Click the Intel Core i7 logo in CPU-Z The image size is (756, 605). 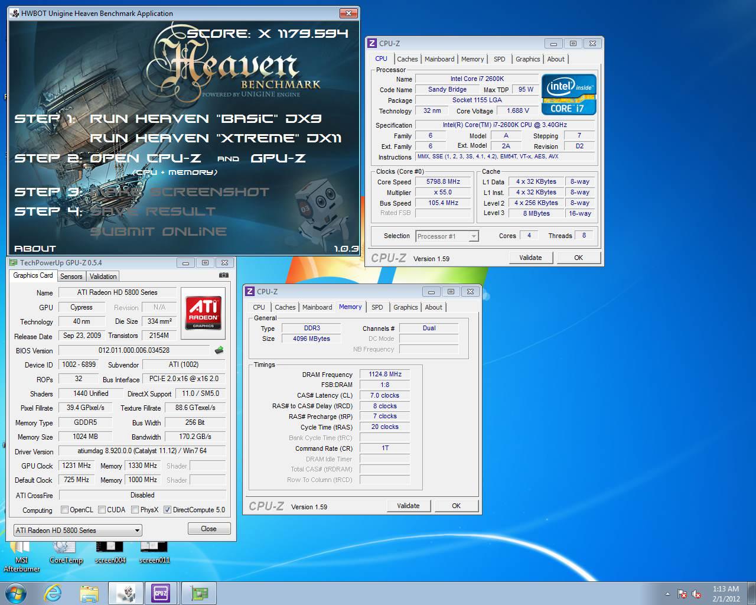point(569,94)
